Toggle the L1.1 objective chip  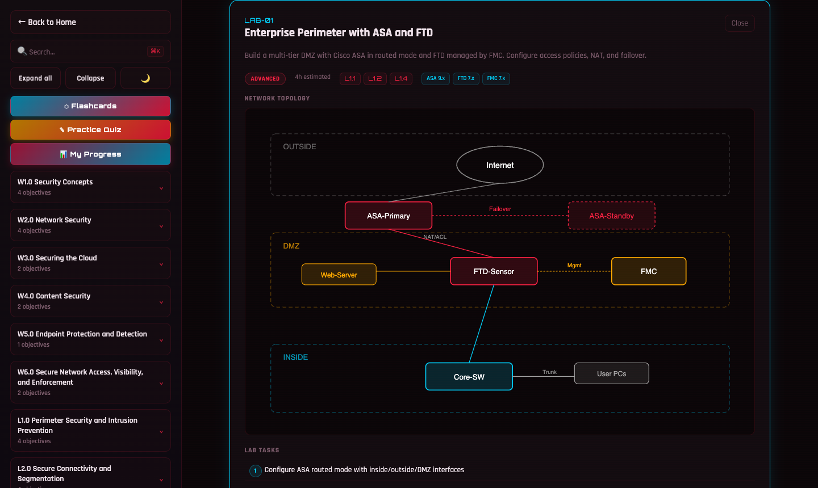pos(350,78)
